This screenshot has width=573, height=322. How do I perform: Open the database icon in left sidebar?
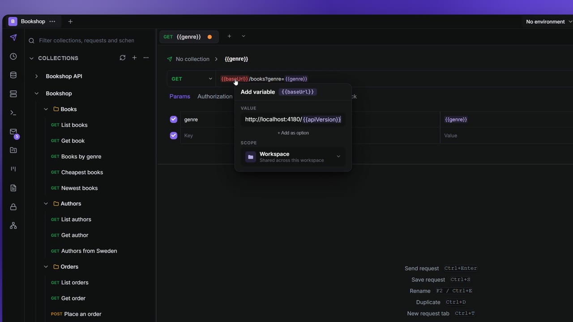point(13,75)
